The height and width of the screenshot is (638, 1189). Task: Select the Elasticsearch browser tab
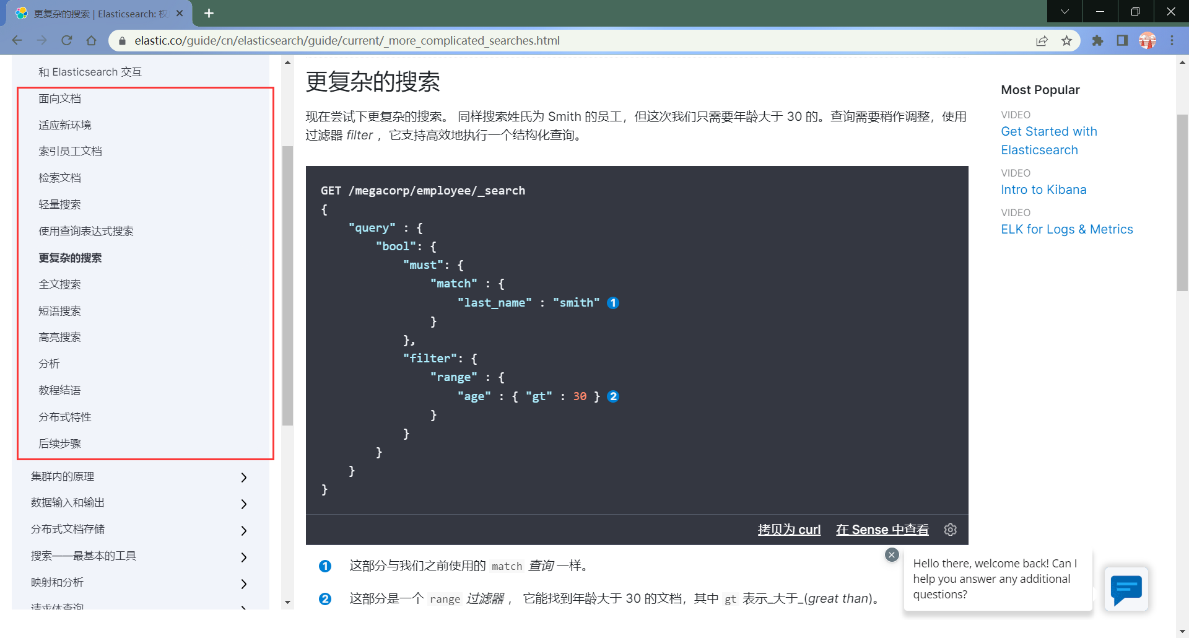click(x=99, y=13)
